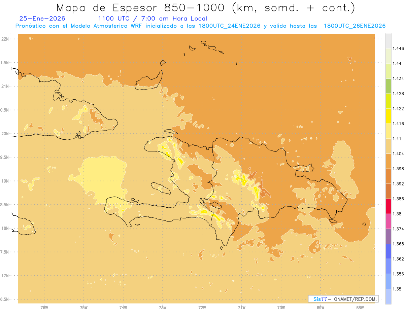Click the 71W longitude label
Image resolution: width=404 pixels, height=312 pixels.
point(241,307)
